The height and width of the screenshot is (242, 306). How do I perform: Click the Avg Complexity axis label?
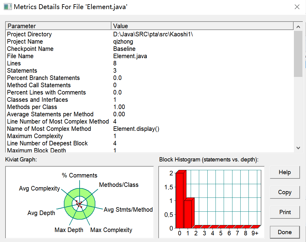39,188
